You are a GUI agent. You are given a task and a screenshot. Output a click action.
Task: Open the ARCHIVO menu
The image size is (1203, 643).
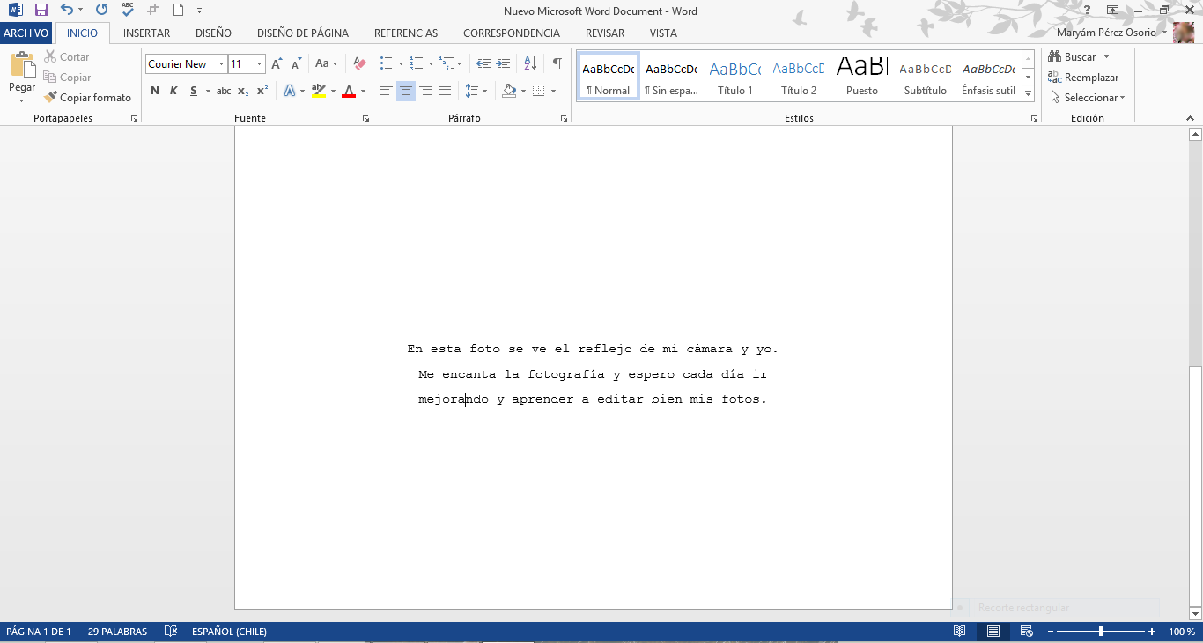click(26, 33)
